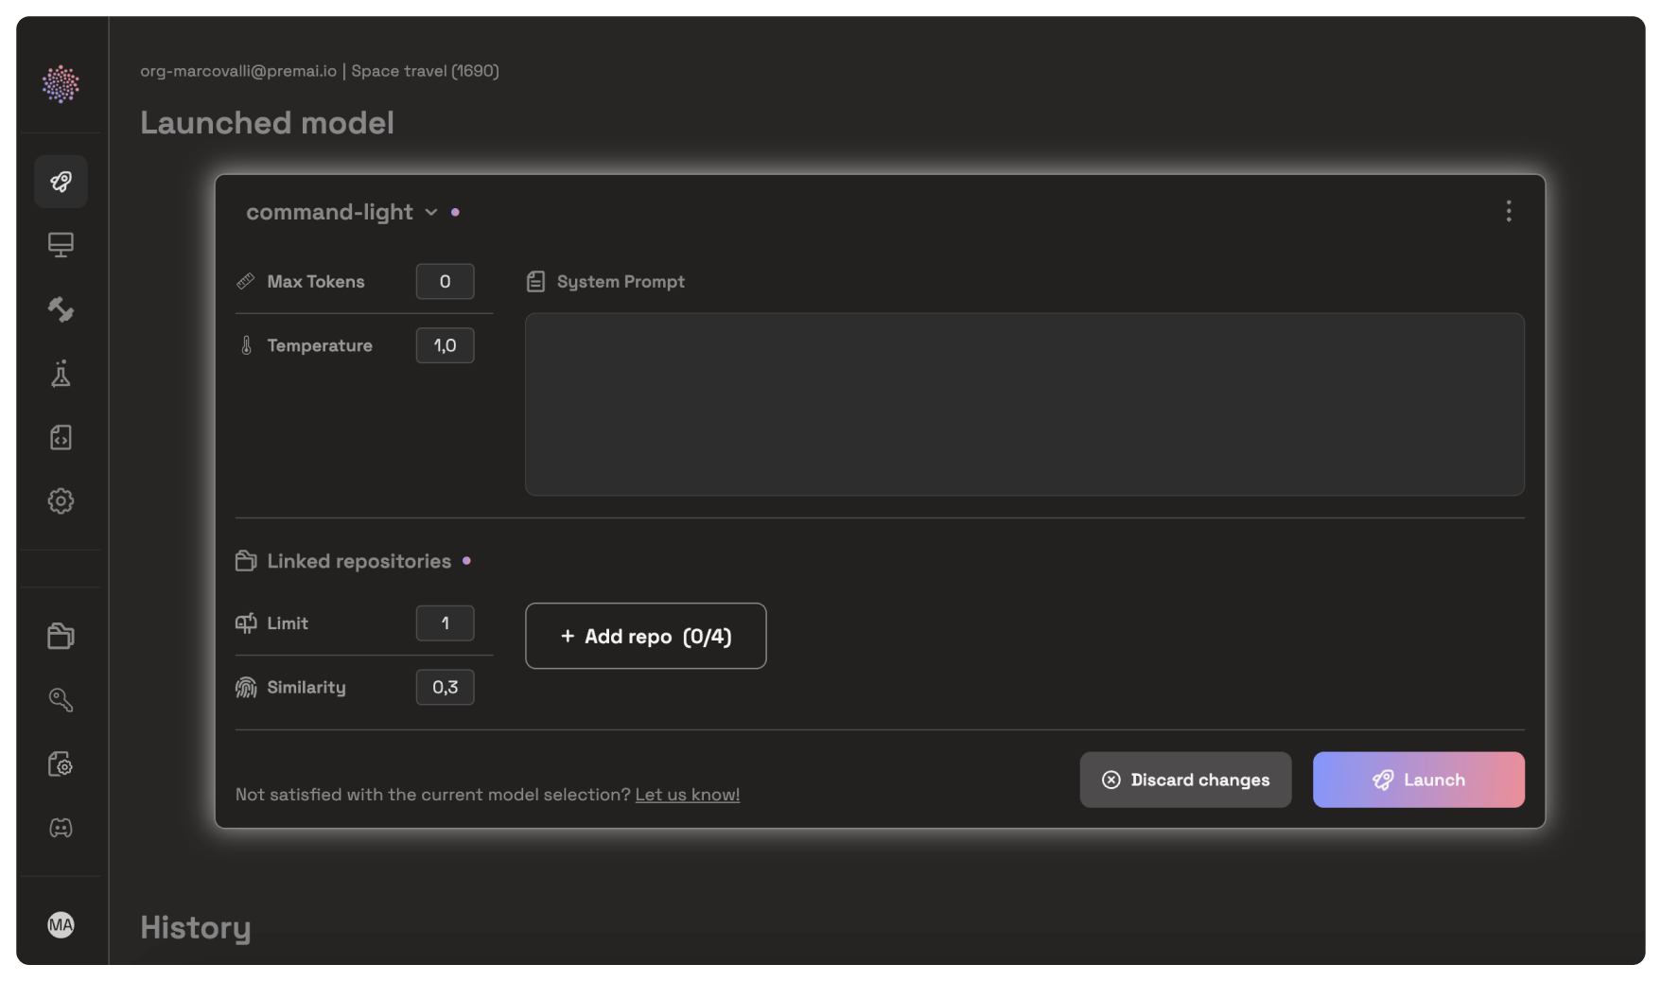Focus the System Prompt text area
This screenshot has height=982, width=1662.
[1023, 404]
